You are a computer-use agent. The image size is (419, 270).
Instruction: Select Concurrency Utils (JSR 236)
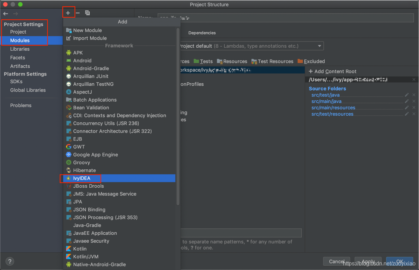click(x=119, y=123)
